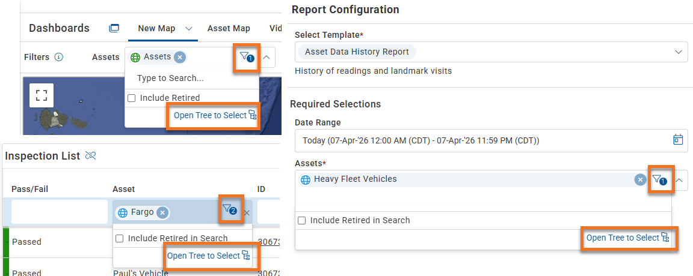
Task: Click the filter icon beside the Fargo chip
Action: (x=230, y=209)
